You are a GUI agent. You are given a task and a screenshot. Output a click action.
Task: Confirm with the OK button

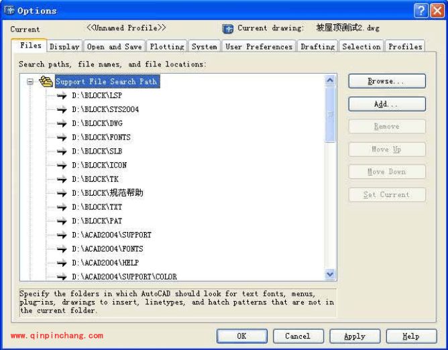coord(242,336)
